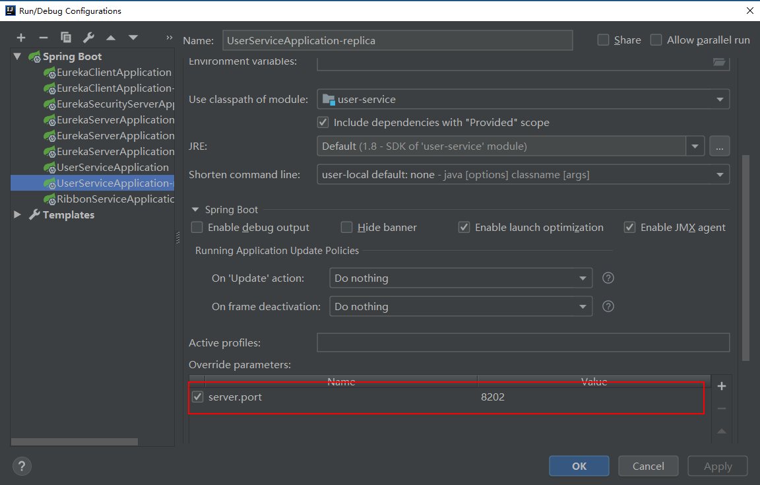Collapse the Spring Boot tree node

tap(18, 57)
